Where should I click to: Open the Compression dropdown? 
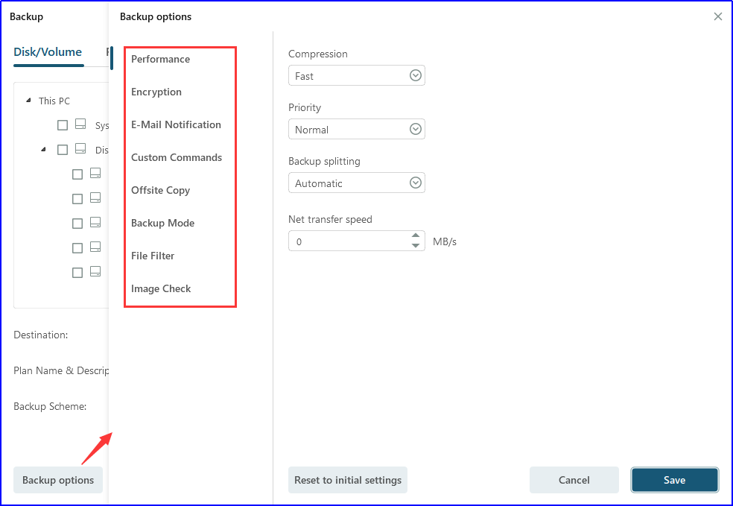[416, 75]
